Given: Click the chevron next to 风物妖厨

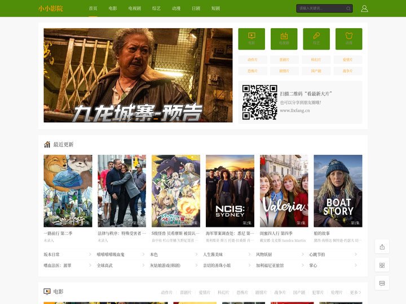Looking at the screenshot, I should click(x=303, y=254).
